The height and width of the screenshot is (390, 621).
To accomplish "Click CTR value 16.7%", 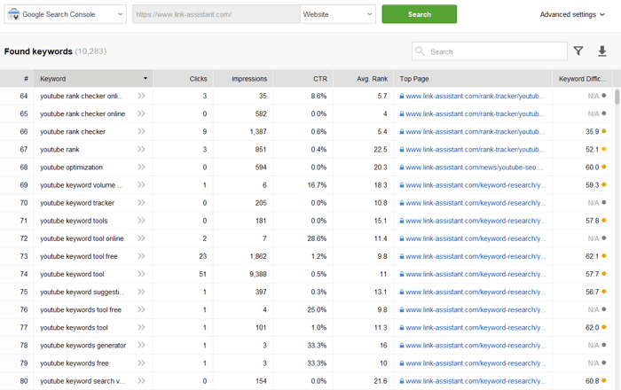I will tap(317, 185).
